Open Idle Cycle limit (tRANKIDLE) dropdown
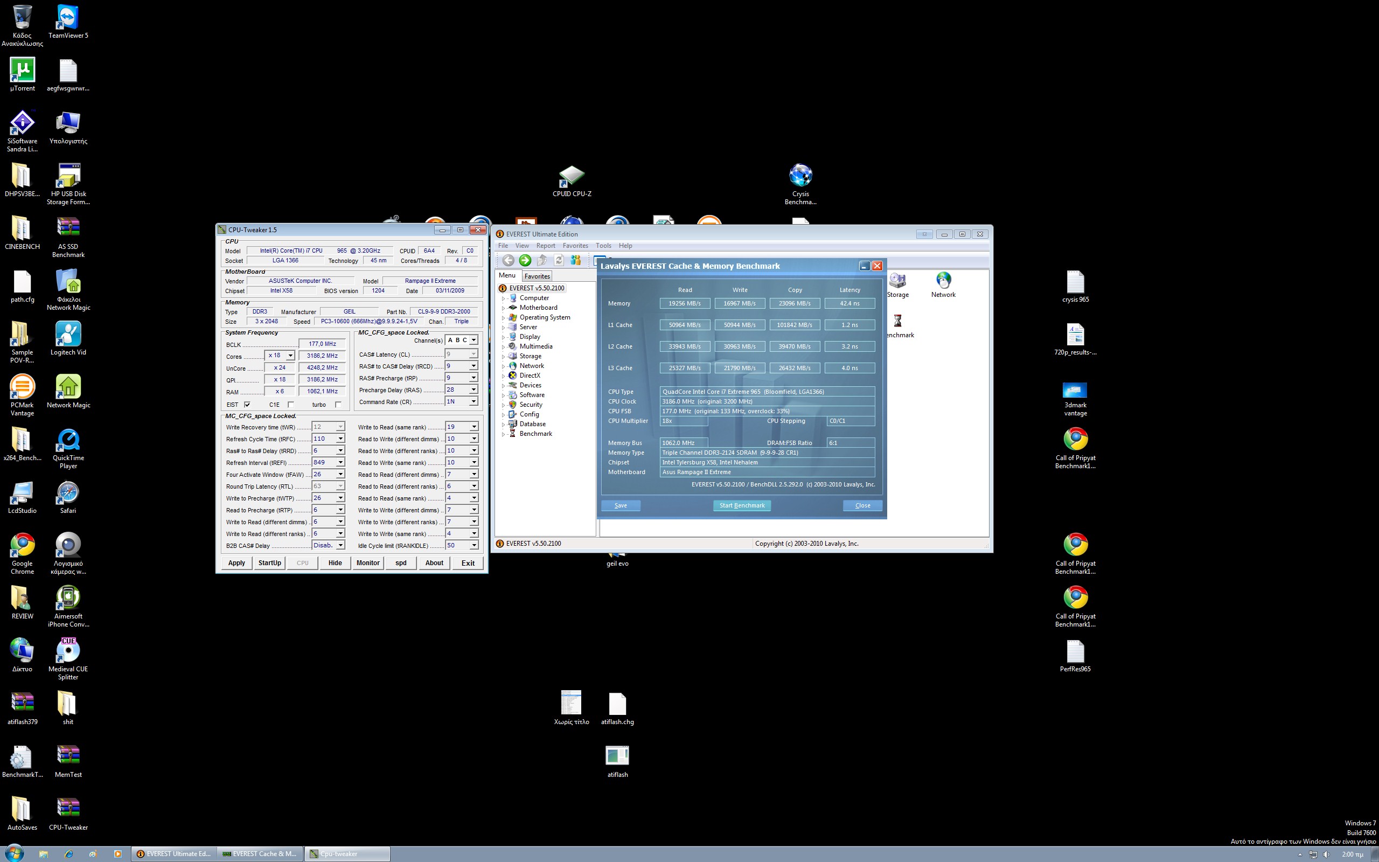Image resolution: width=1379 pixels, height=862 pixels. [473, 545]
